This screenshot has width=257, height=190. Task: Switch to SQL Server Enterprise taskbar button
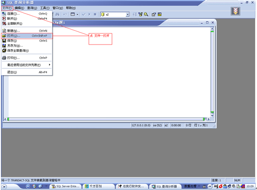pyautogui.click(x=65, y=186)
